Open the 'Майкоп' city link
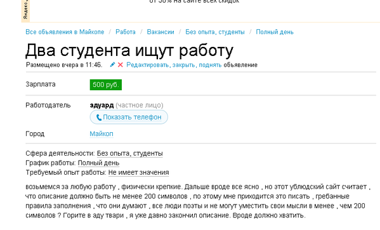380x230 pixels. click(102, 134)
